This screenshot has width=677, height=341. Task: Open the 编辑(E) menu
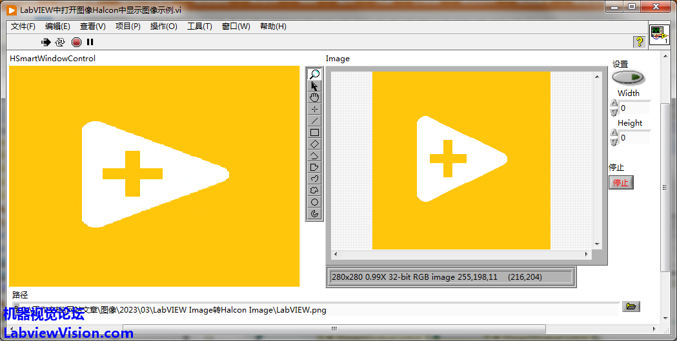pos(57,26)
